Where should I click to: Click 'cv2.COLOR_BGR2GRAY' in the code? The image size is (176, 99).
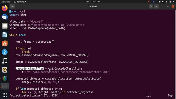(x=73, y=62)
